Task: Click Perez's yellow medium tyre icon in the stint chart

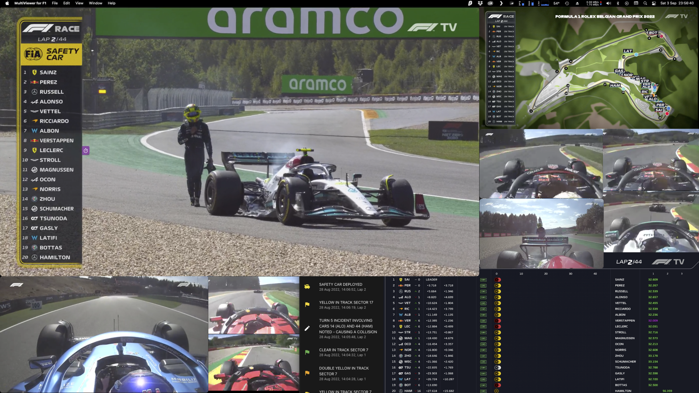Action: [497, 286]
